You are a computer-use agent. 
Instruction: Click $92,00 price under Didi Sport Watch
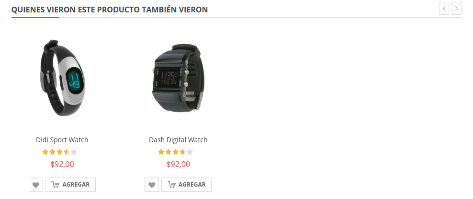(x=62, y=165)
